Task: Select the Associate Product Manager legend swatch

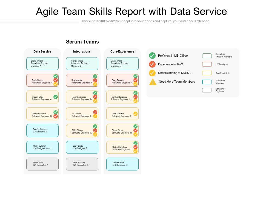Action: [207, 56]
